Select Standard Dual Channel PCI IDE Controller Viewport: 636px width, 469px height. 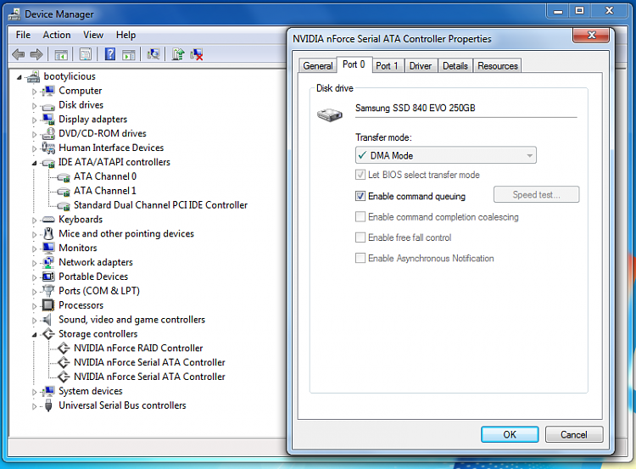[x=160, y=205]
